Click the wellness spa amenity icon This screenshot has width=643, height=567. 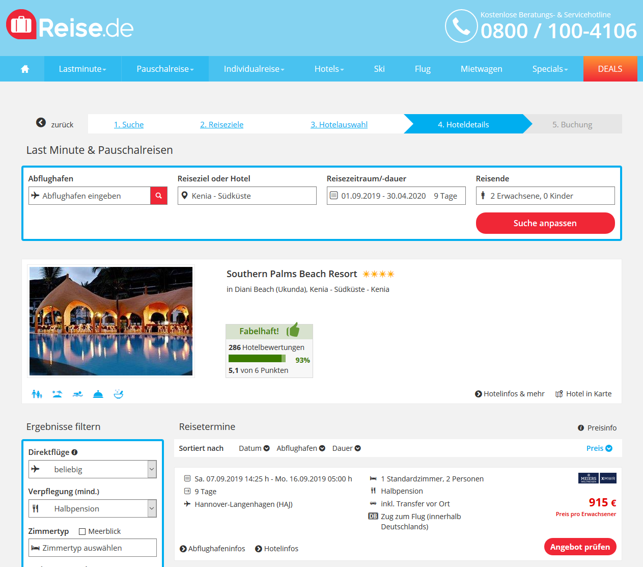click(119, 394)
